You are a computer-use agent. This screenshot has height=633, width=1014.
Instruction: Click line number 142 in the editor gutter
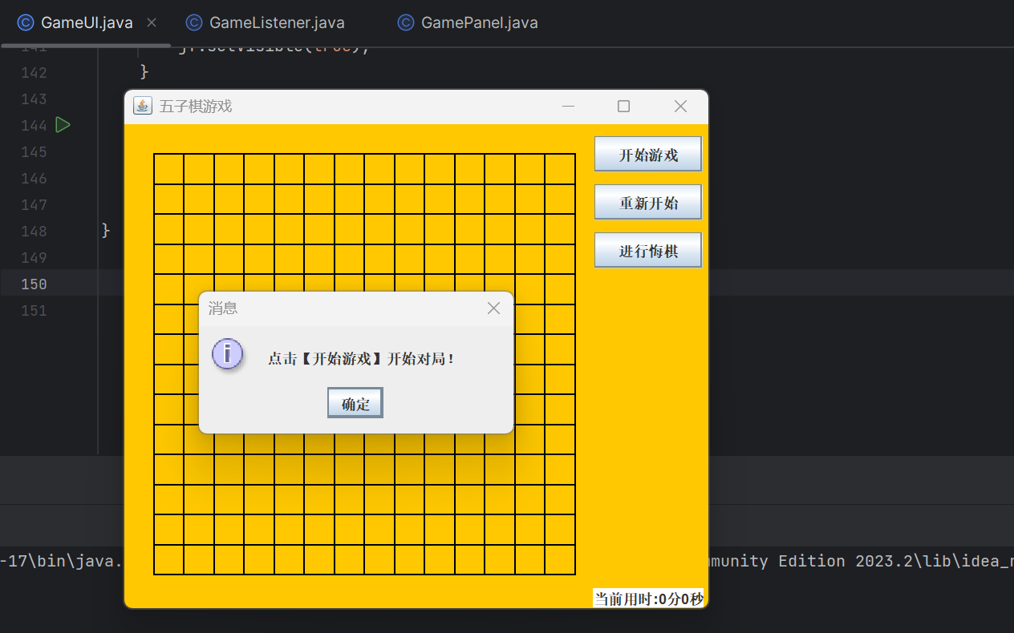click(34, 72)
